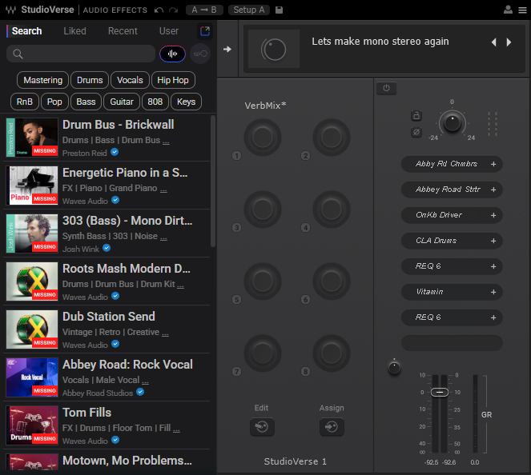This screenshot has width=531, height=475.
Task: Click the redo arrow in the top bar
Action: [x=174, y=10]
